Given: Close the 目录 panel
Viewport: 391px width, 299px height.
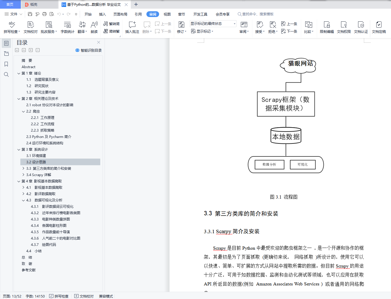Looking at the screenshot, I should pyautogui.click(x=99, y=42).
